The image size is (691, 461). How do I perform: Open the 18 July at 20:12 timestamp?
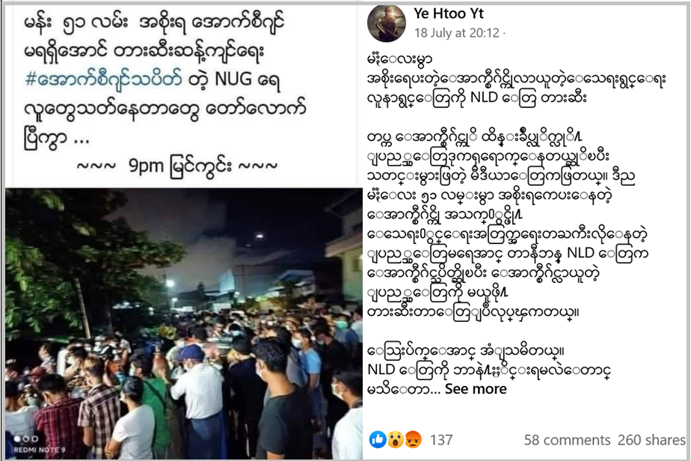pos(456,33)
